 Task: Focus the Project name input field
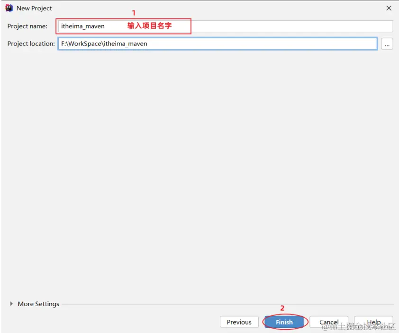[225, 26]
